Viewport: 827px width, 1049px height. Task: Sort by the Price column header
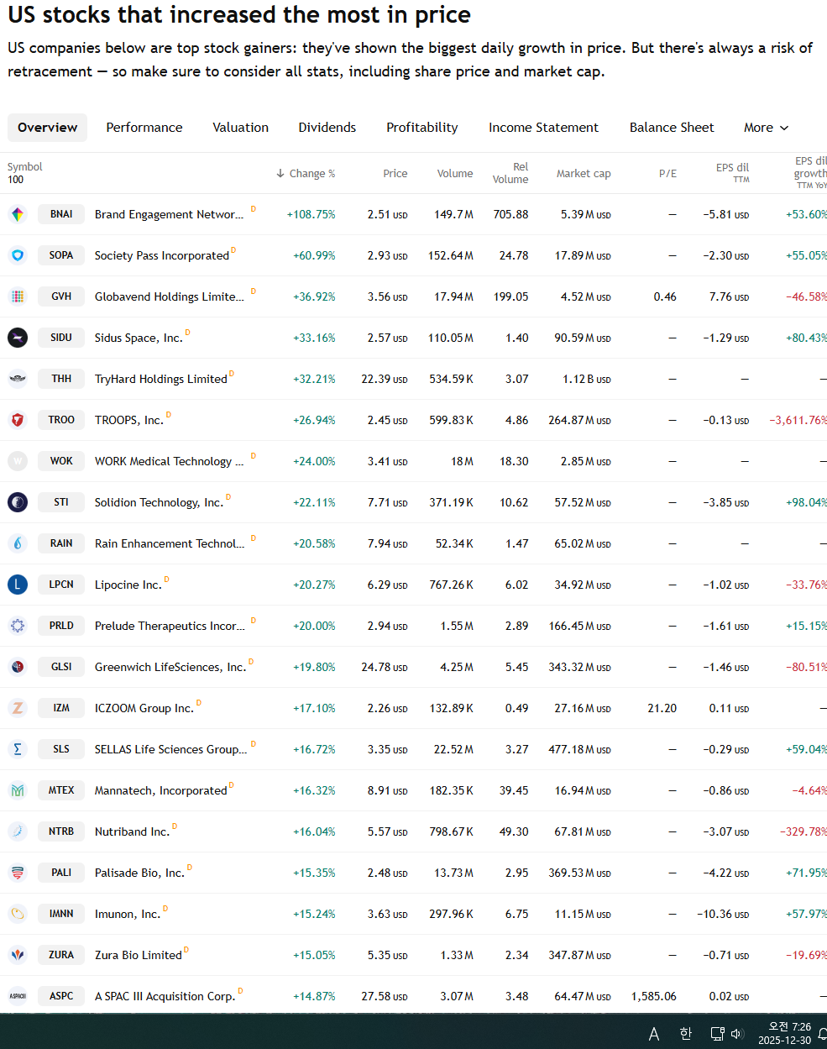pyautogui.click(x=395, y=173)
